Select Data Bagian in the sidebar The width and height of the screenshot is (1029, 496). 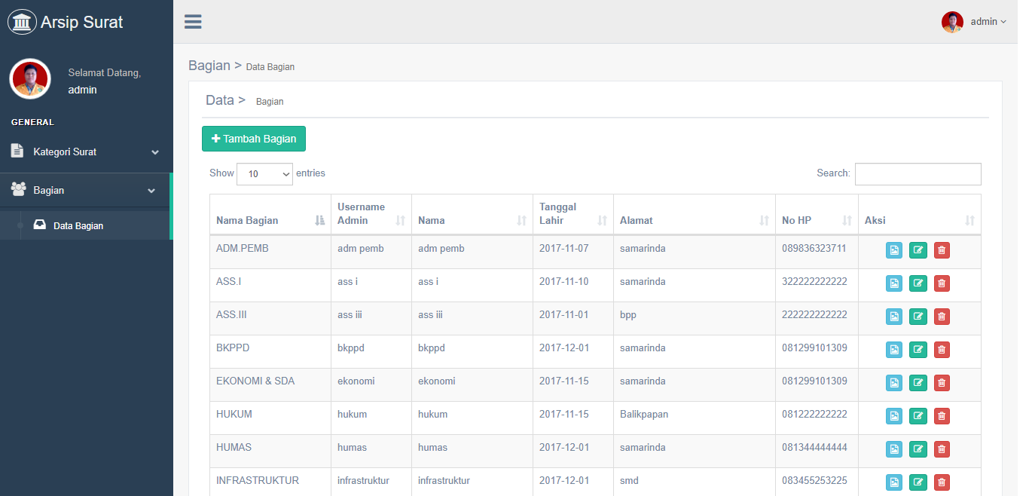(x=78, y=226)
